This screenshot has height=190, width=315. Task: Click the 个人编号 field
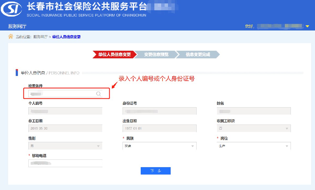pyautogui.click(x=65, y=111)
